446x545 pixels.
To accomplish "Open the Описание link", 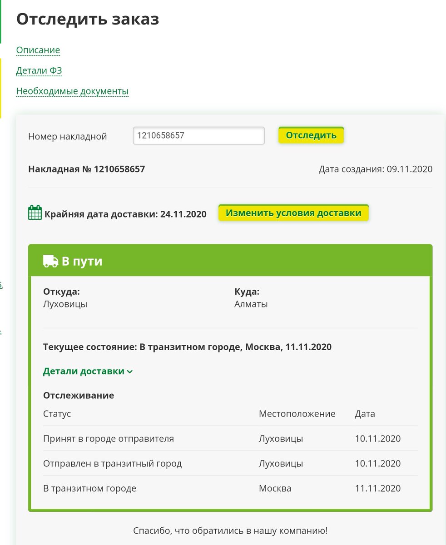I will 38,50.
